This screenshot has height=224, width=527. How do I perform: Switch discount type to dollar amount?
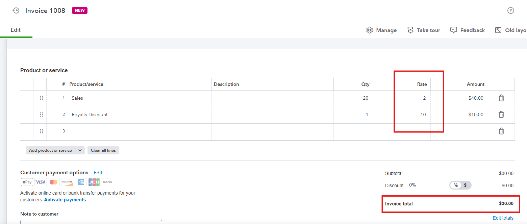[465, 185]
